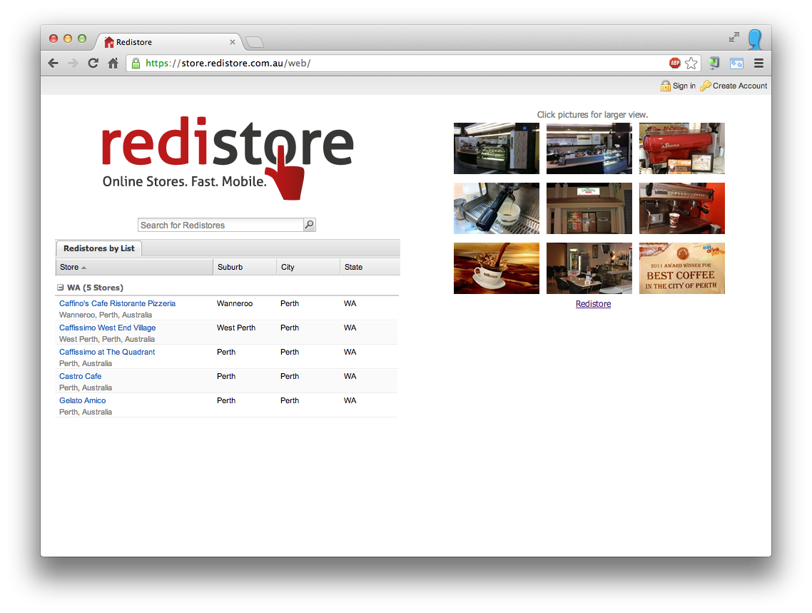Enlarge the Best Coffee award photo

(682, 268)
